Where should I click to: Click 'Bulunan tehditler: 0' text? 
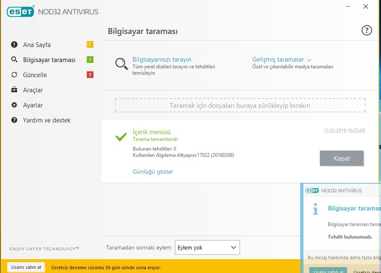154,149
